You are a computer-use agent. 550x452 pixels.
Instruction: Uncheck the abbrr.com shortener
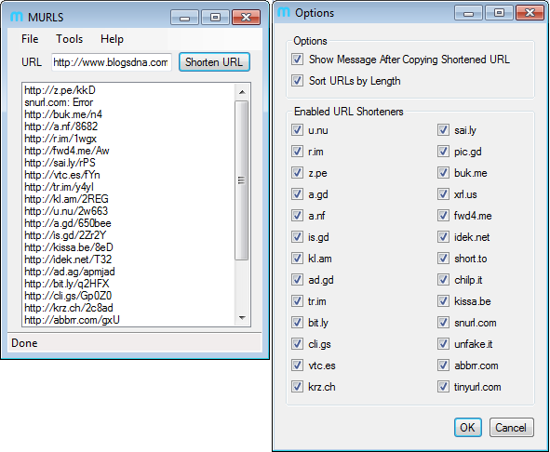(443, 366)
